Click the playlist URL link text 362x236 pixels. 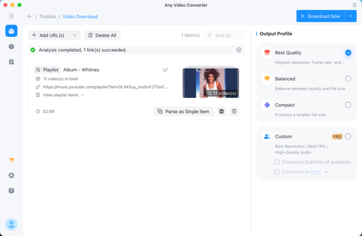pyautogui.click(x=105, y=87)
